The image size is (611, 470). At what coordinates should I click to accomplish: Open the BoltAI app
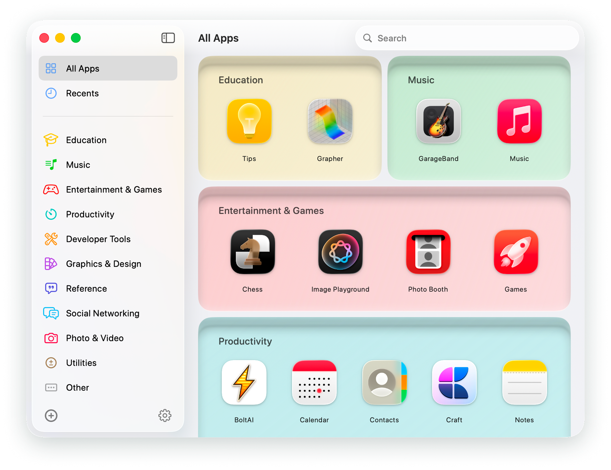(244, 383)
